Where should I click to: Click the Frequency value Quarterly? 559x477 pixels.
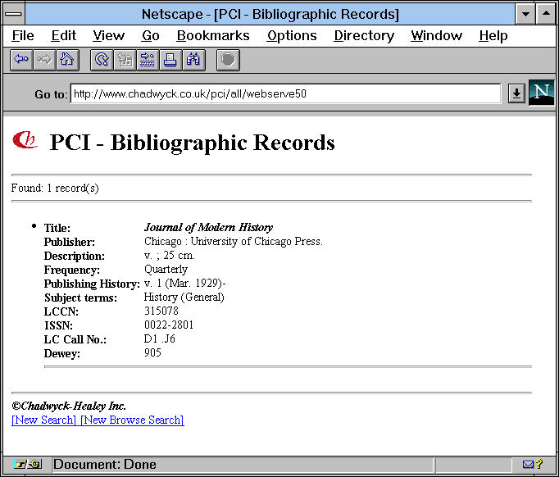click(x=166, y=269)
